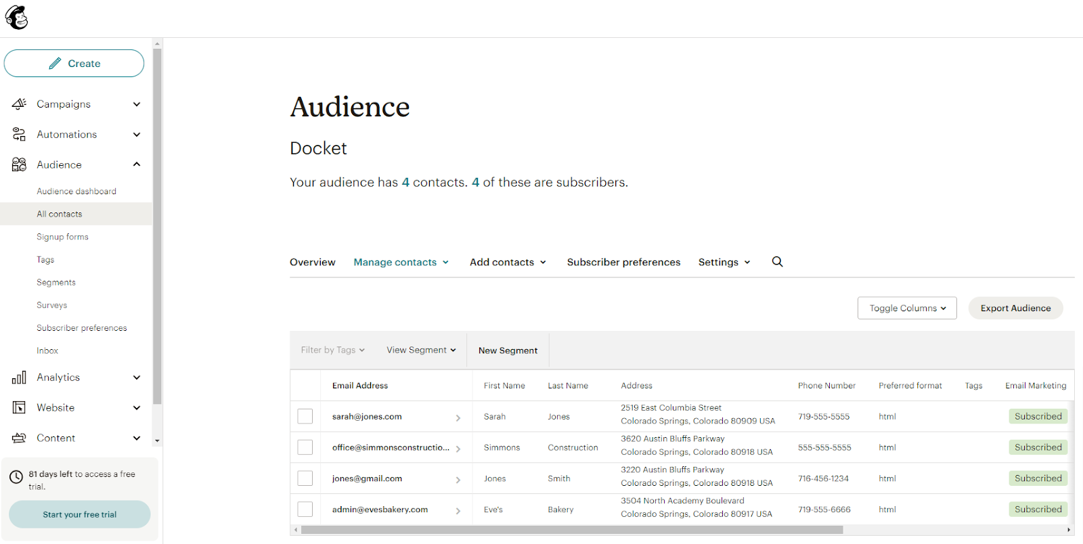Screen dimensions: 1083x544
Task: Tick the jones@gmail.com checkbox
Action: (305, 478)
